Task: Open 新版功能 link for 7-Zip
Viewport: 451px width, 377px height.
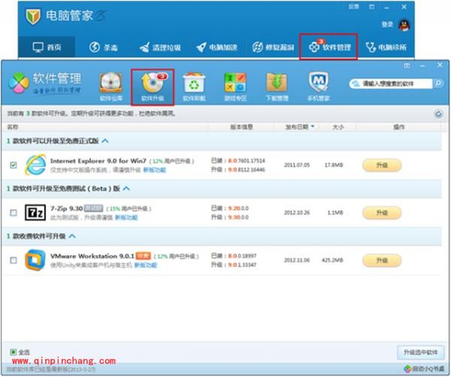Action: (126, 217)
